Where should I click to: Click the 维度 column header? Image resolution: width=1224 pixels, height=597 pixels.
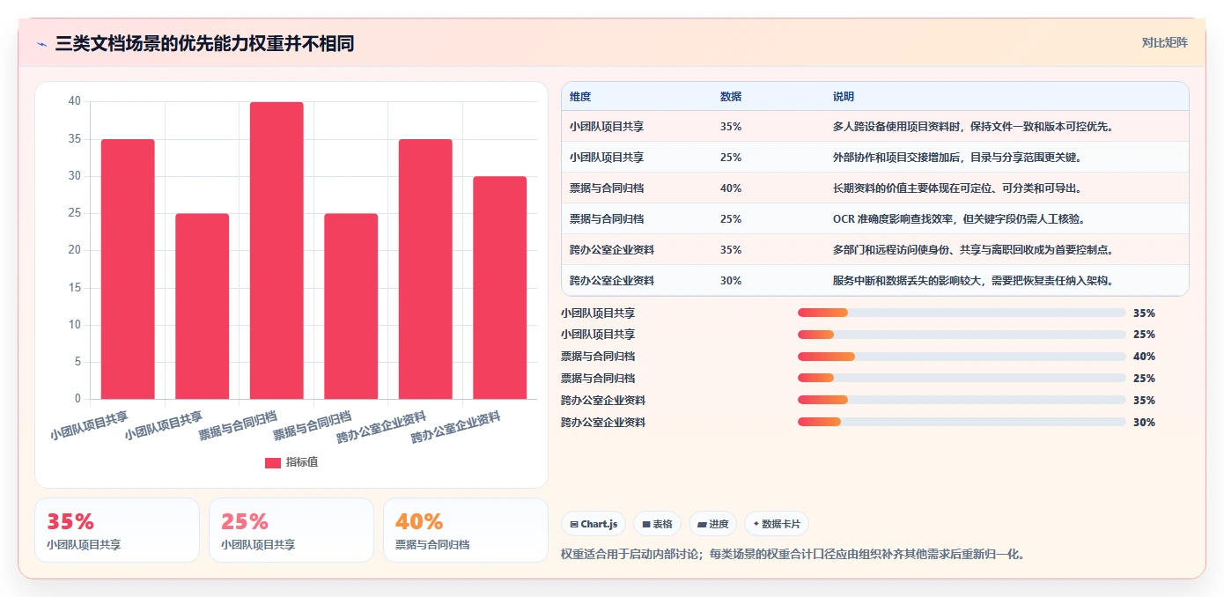click(580, 97)
